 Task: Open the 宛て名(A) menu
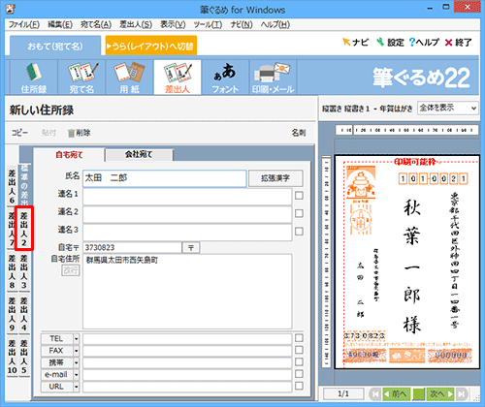click(x=96, y=24)
